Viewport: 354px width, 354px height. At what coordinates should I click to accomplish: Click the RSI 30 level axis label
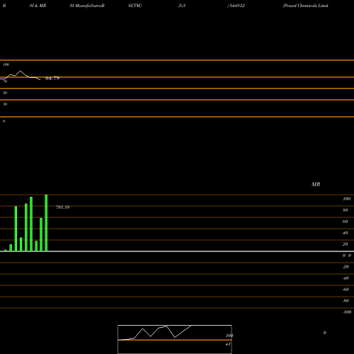[5, 104]
